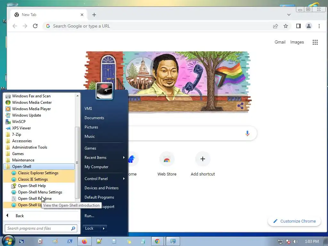The height and width of the screenshot is (246, 328).
Task: Expand the Maintenance folder
Action: click(x=39, y=160)
